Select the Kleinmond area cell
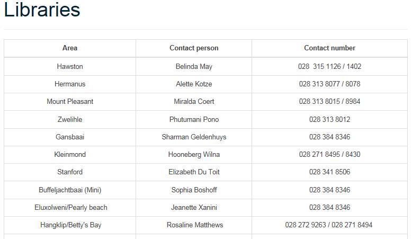412x239 pixels. coord(70,155)
